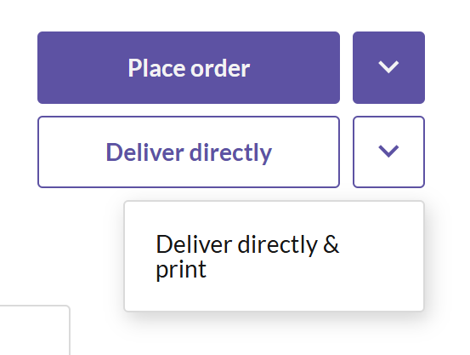Click the purple Deliver directly text
The width and height of the screenshot is (470, 355).
click(x=189, y=153)
